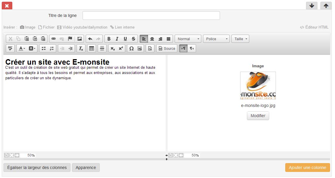Reset the right column width

click(x=171, y=155)
